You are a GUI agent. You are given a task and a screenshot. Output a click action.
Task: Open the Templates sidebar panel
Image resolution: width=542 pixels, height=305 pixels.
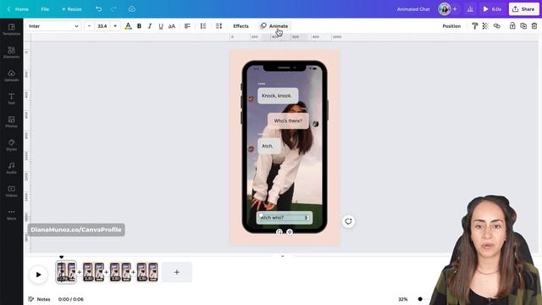11,30
